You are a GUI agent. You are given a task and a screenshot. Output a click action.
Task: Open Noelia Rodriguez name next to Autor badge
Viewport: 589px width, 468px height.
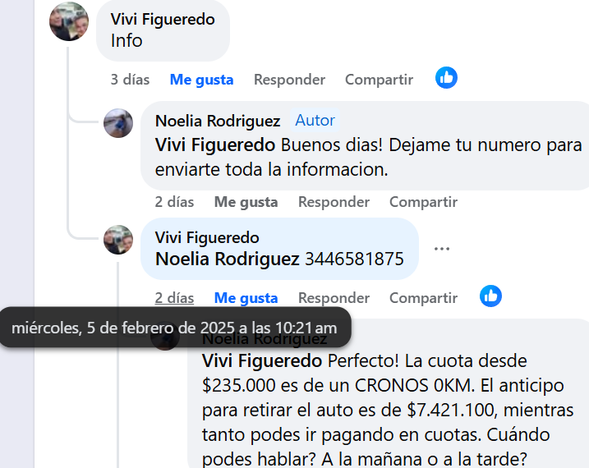point(218,121)
